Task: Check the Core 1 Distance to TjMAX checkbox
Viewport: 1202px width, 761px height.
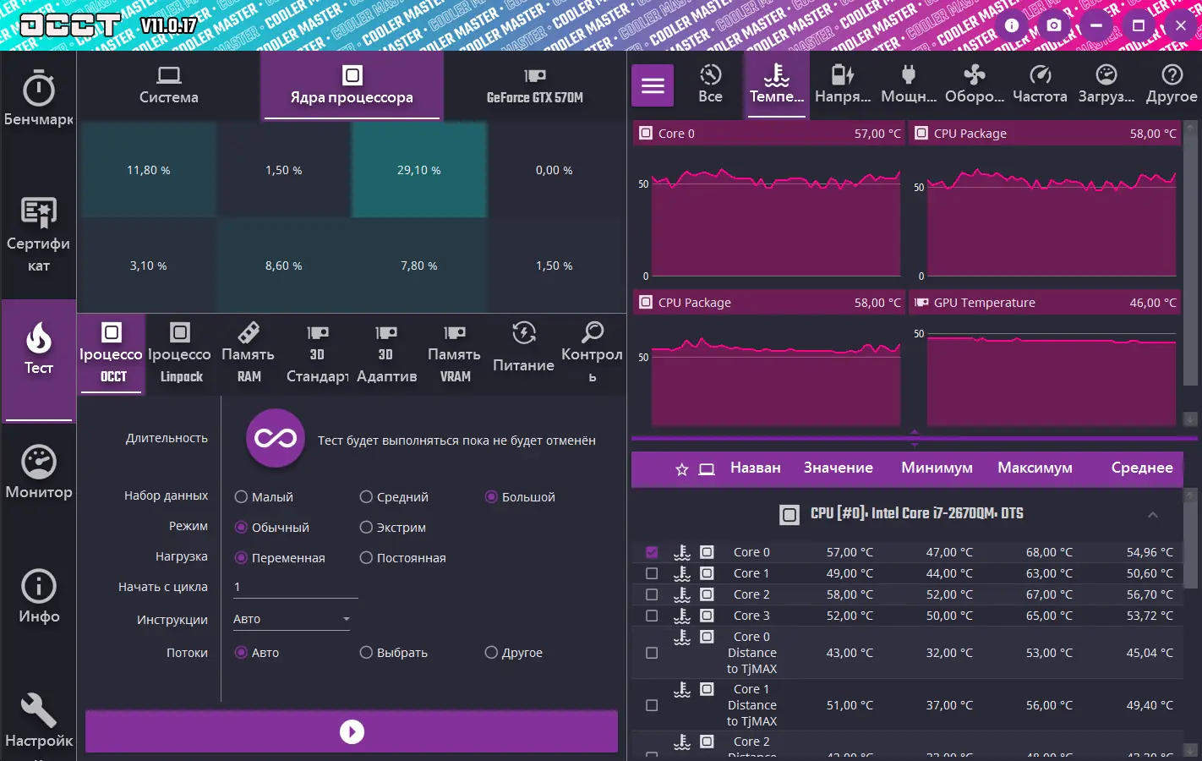Action: 652,705
